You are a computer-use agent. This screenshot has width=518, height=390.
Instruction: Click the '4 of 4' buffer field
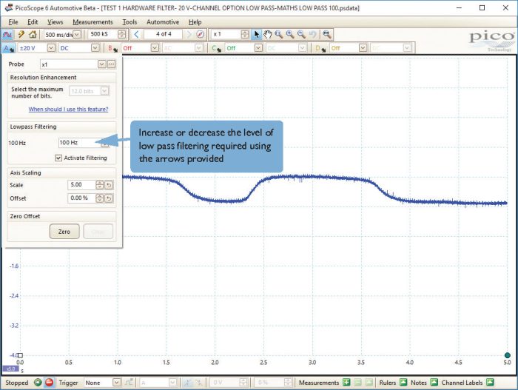pos(164,34)
